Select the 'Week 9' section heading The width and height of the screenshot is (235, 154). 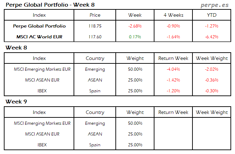point(16,102)
